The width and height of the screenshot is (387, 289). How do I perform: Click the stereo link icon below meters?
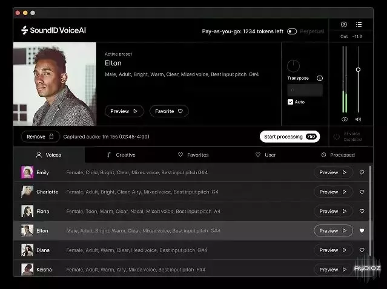345,119
